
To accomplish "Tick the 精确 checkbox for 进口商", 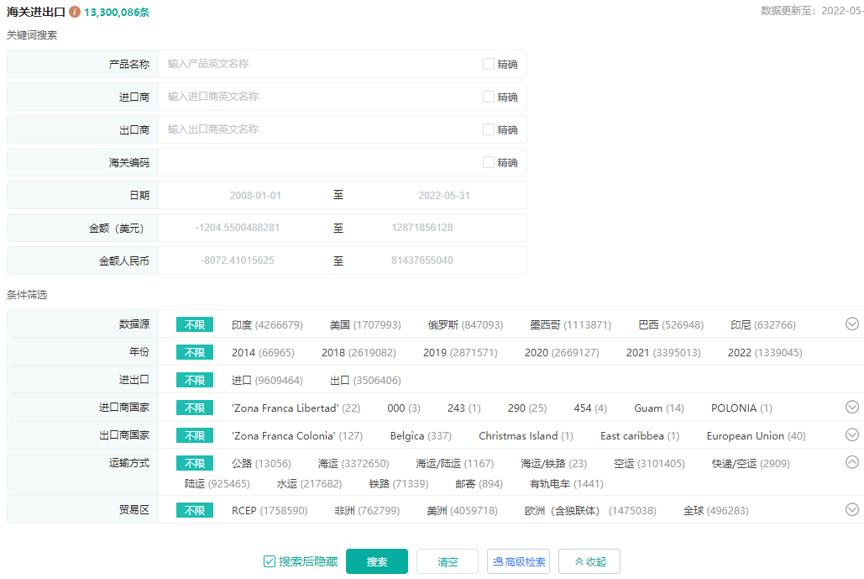I will (x=489, y=97).
